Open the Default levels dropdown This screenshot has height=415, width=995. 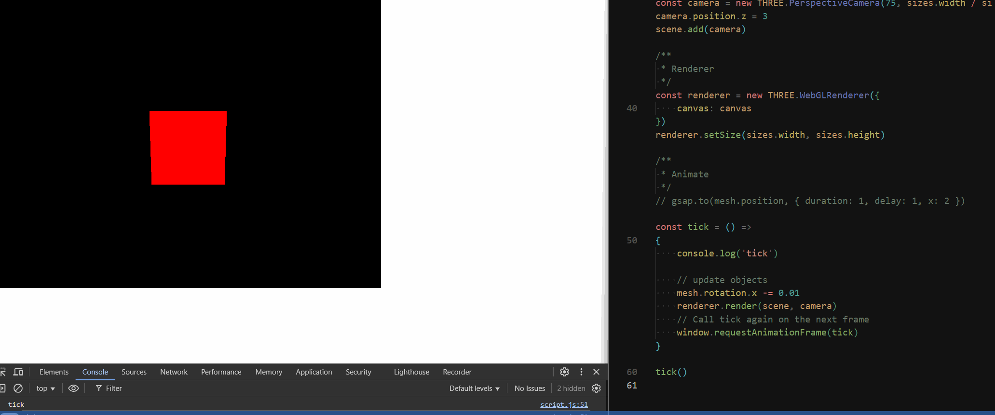click(x=474, y=388)
